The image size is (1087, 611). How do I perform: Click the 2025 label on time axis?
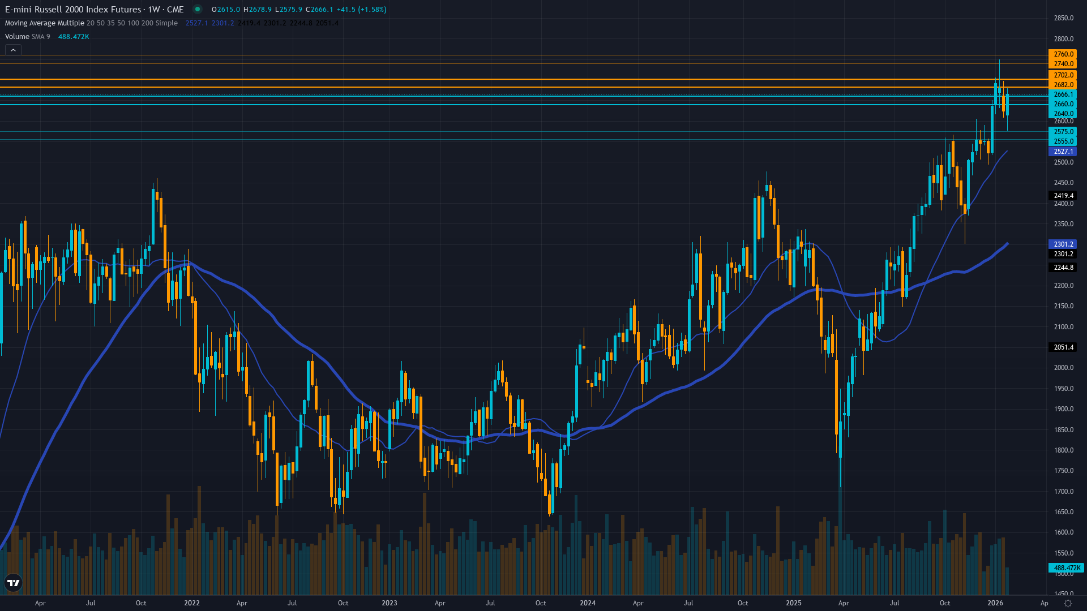(794, 603)
